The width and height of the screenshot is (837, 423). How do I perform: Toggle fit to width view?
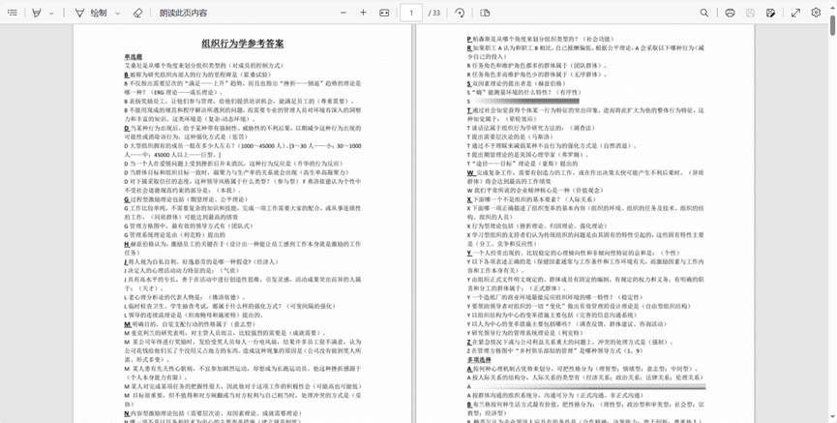coord(385,14)
